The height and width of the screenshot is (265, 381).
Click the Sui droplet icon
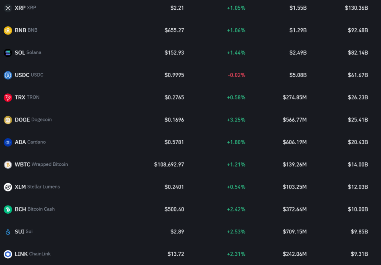point(8,232)
